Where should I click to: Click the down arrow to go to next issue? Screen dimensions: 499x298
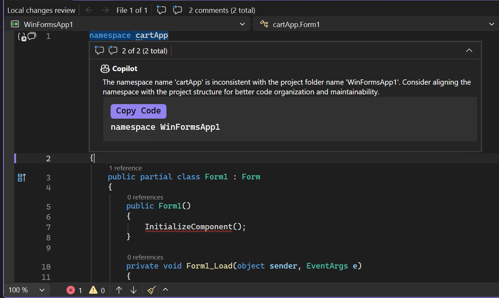pyautogui.click(x=133, y=290)
